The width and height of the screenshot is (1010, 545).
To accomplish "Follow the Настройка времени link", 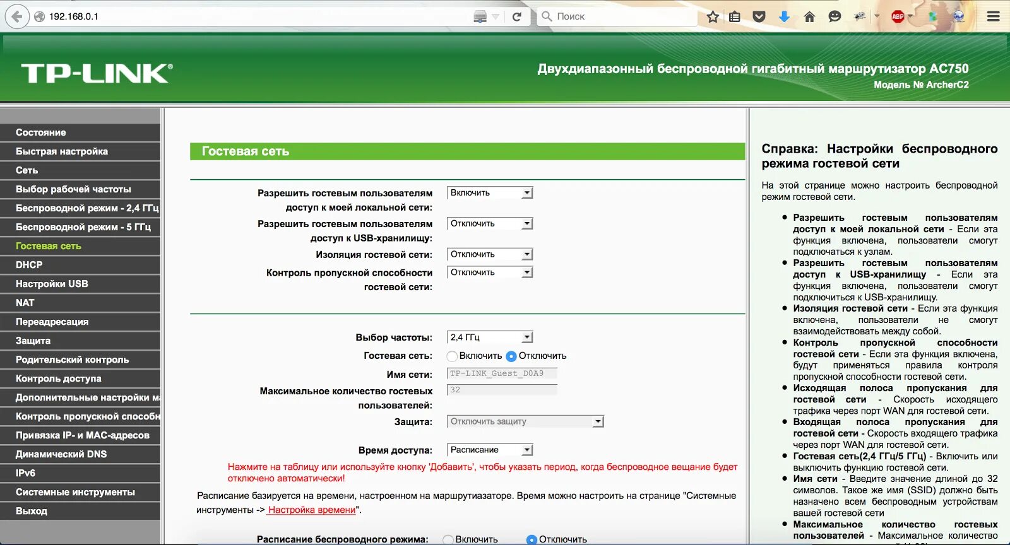I will [x=311, y=510].
